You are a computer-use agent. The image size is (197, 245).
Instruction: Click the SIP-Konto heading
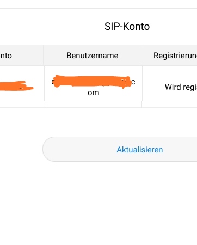click(x=127, y=27)
